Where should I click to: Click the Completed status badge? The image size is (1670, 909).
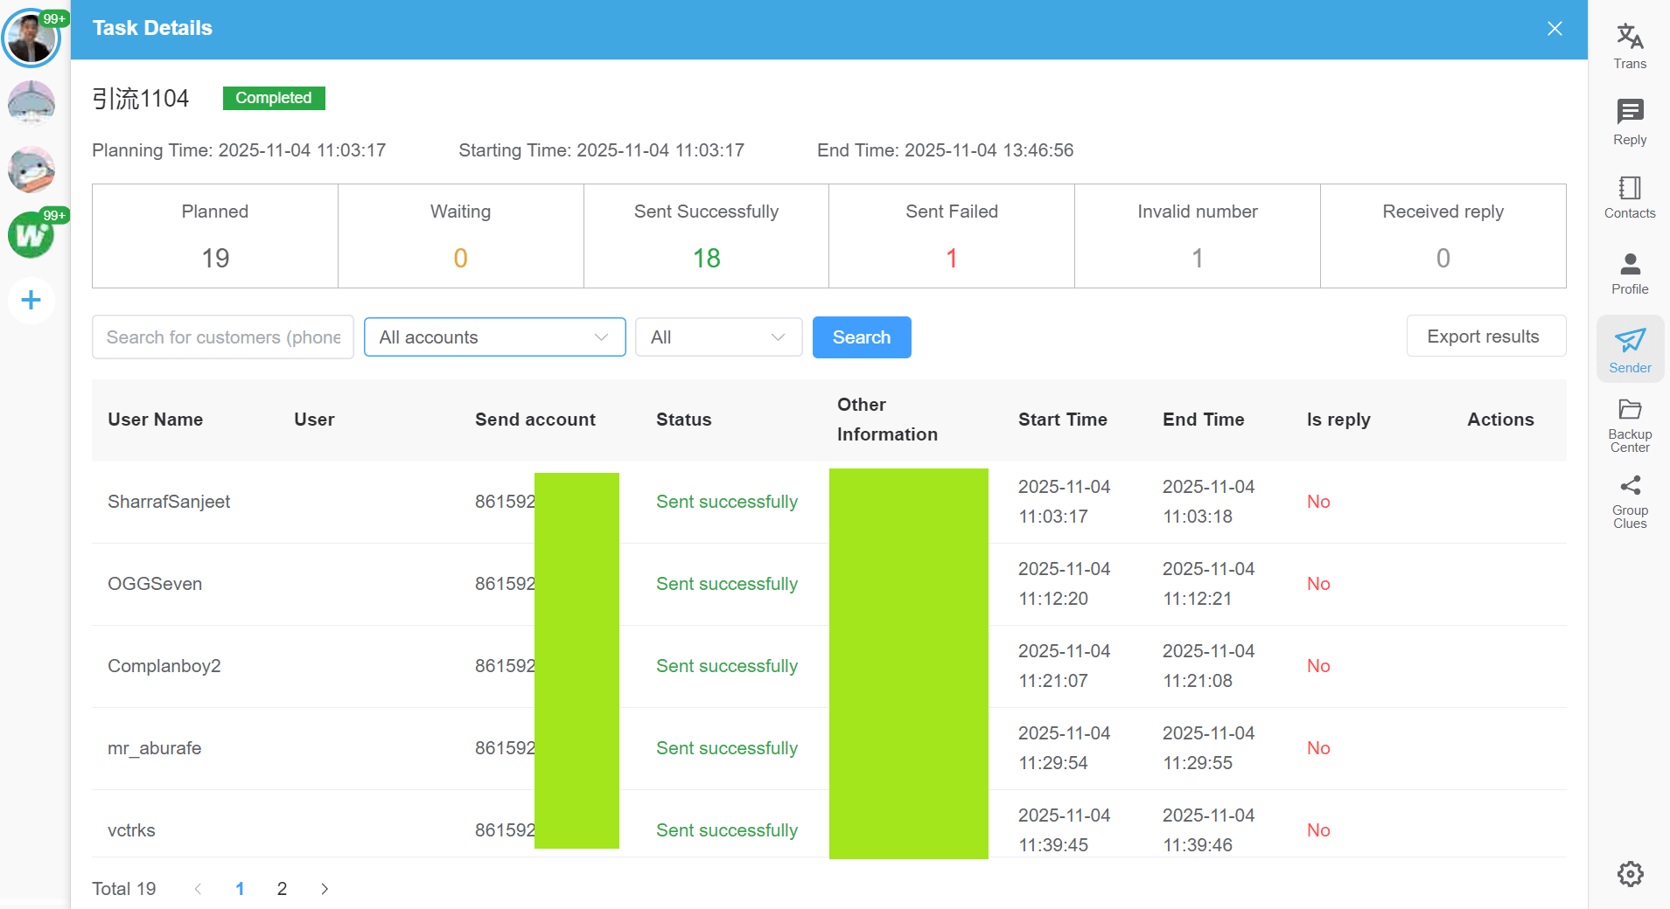tap(273, 98)
